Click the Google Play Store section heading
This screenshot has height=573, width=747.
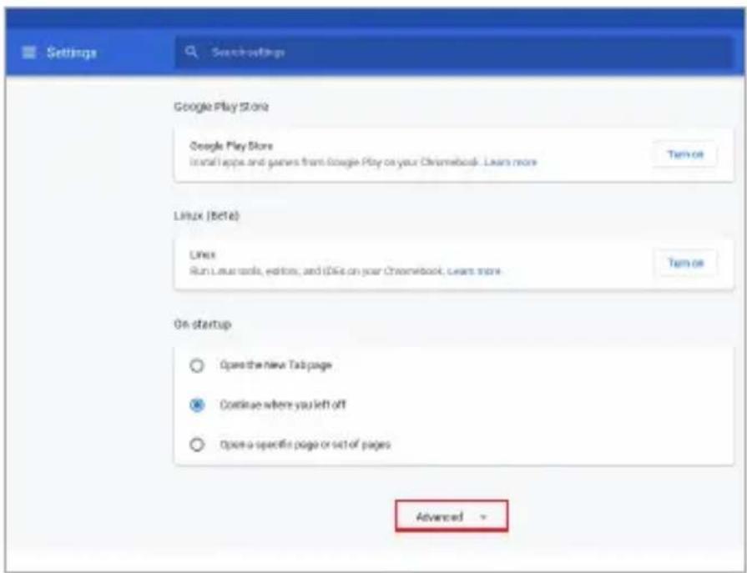[221, 107]
